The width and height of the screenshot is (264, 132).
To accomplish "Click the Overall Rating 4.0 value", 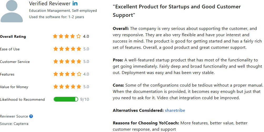I will point(86,36).
